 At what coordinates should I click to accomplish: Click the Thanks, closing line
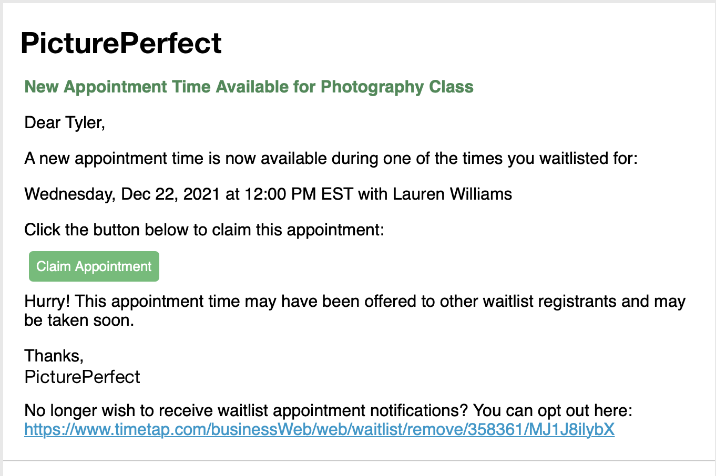click(54, 356)
